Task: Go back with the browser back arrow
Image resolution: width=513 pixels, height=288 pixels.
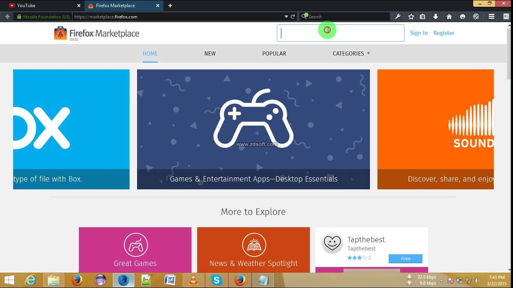Action: (7, 17)
